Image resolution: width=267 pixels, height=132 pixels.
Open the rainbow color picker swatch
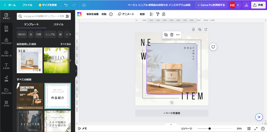point(79,14)
